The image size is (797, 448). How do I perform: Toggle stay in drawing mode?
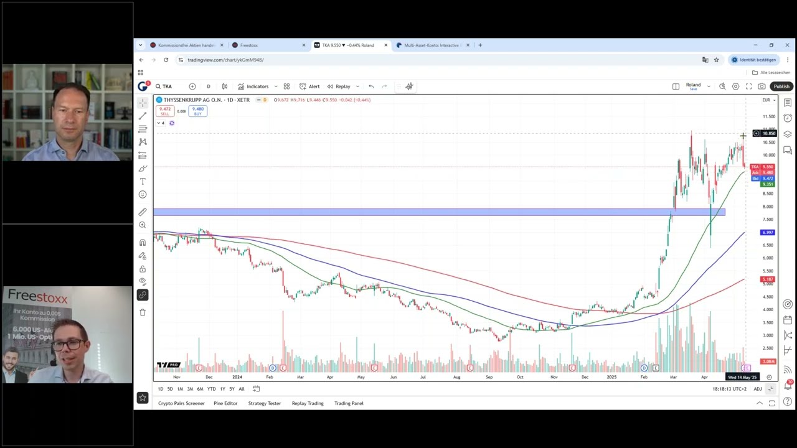pyautogui.click(x=143, y=256)
